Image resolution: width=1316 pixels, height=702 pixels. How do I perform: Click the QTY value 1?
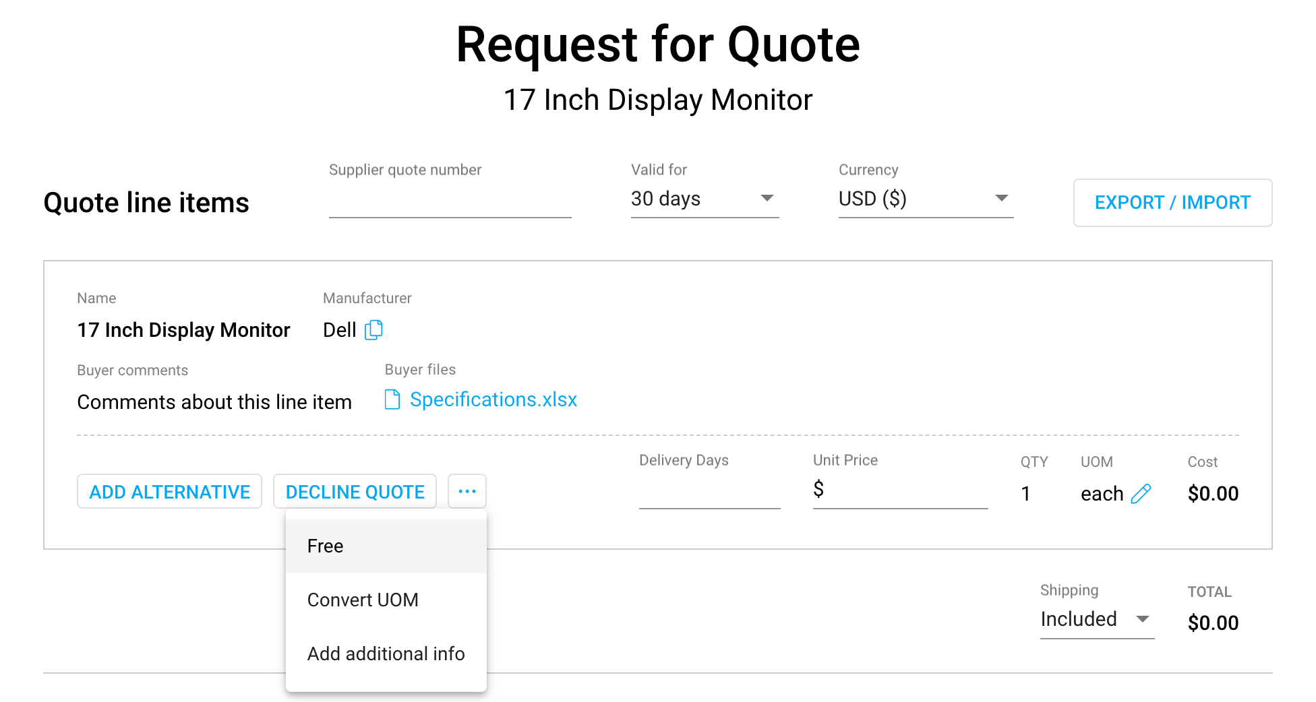[1025, 494]
